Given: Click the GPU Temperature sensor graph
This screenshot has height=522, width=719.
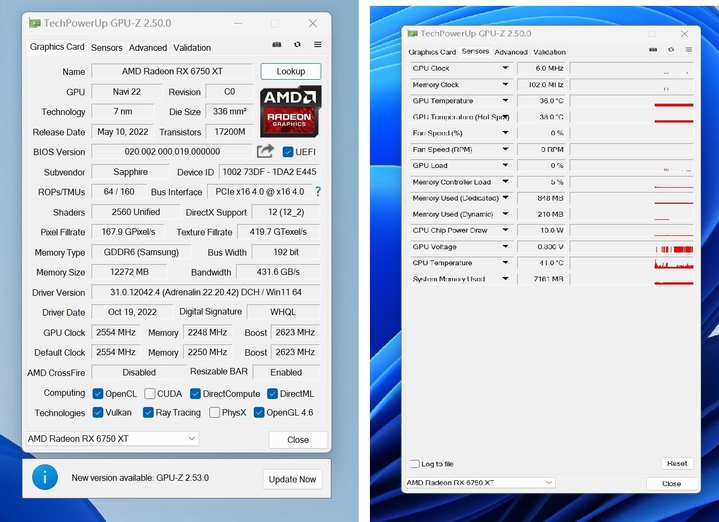Looking at the screenshot, I should (631, 101).
